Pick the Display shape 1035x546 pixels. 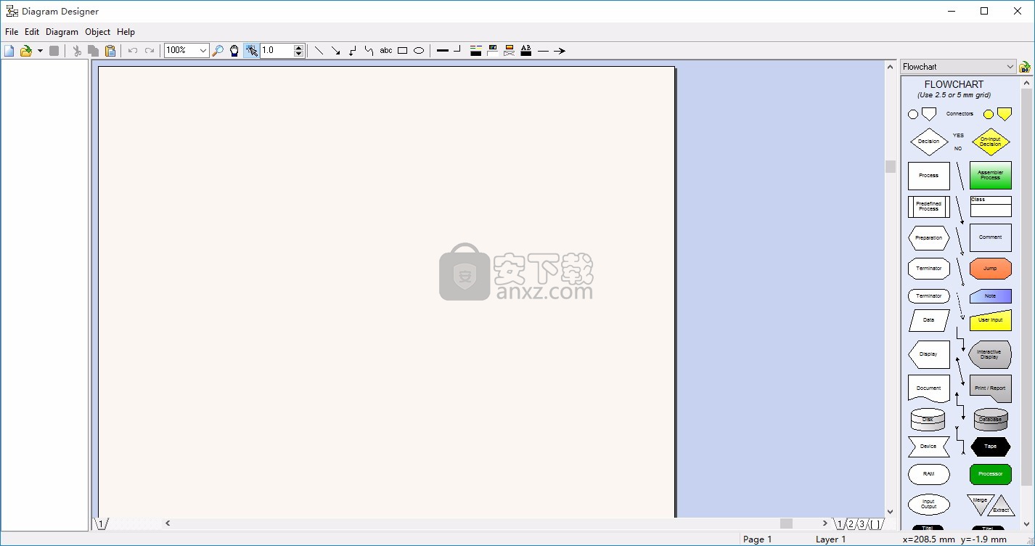pos(929,354)
